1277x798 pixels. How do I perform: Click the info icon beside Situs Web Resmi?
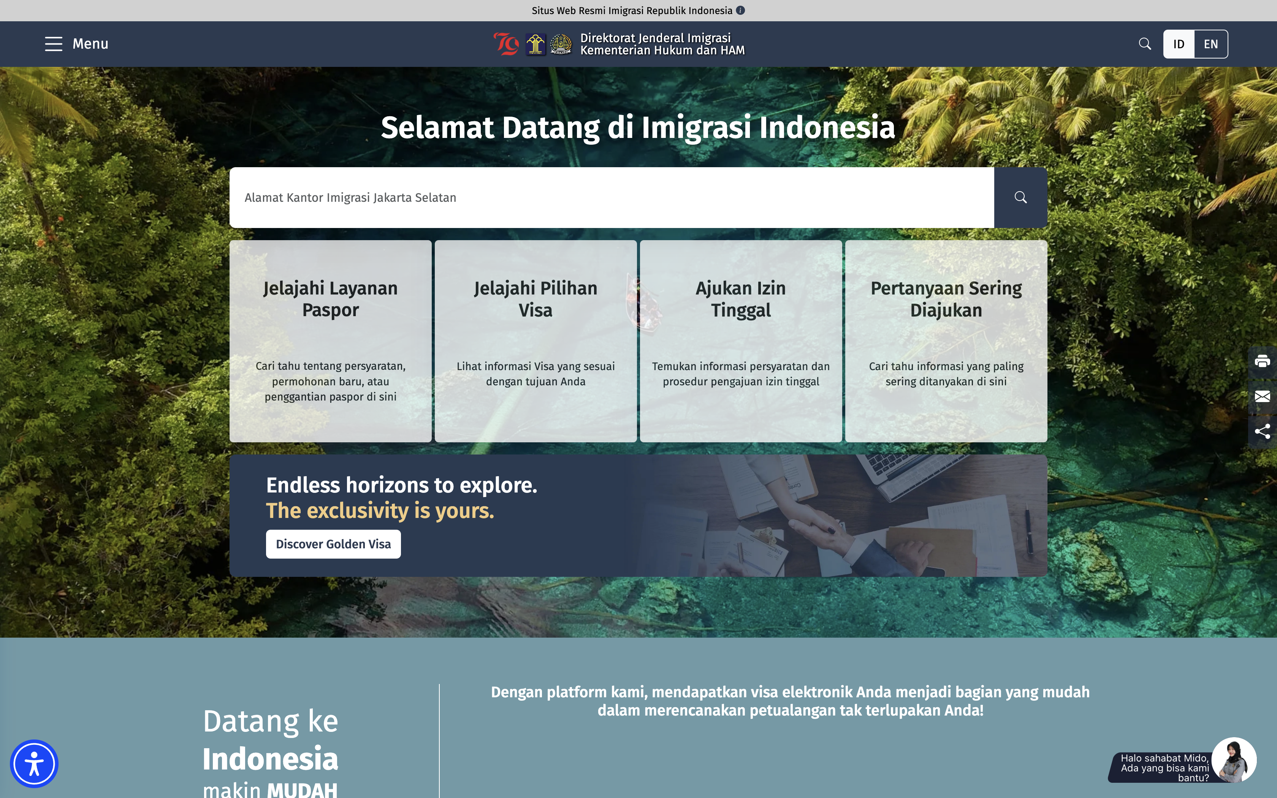pos(740,11)
